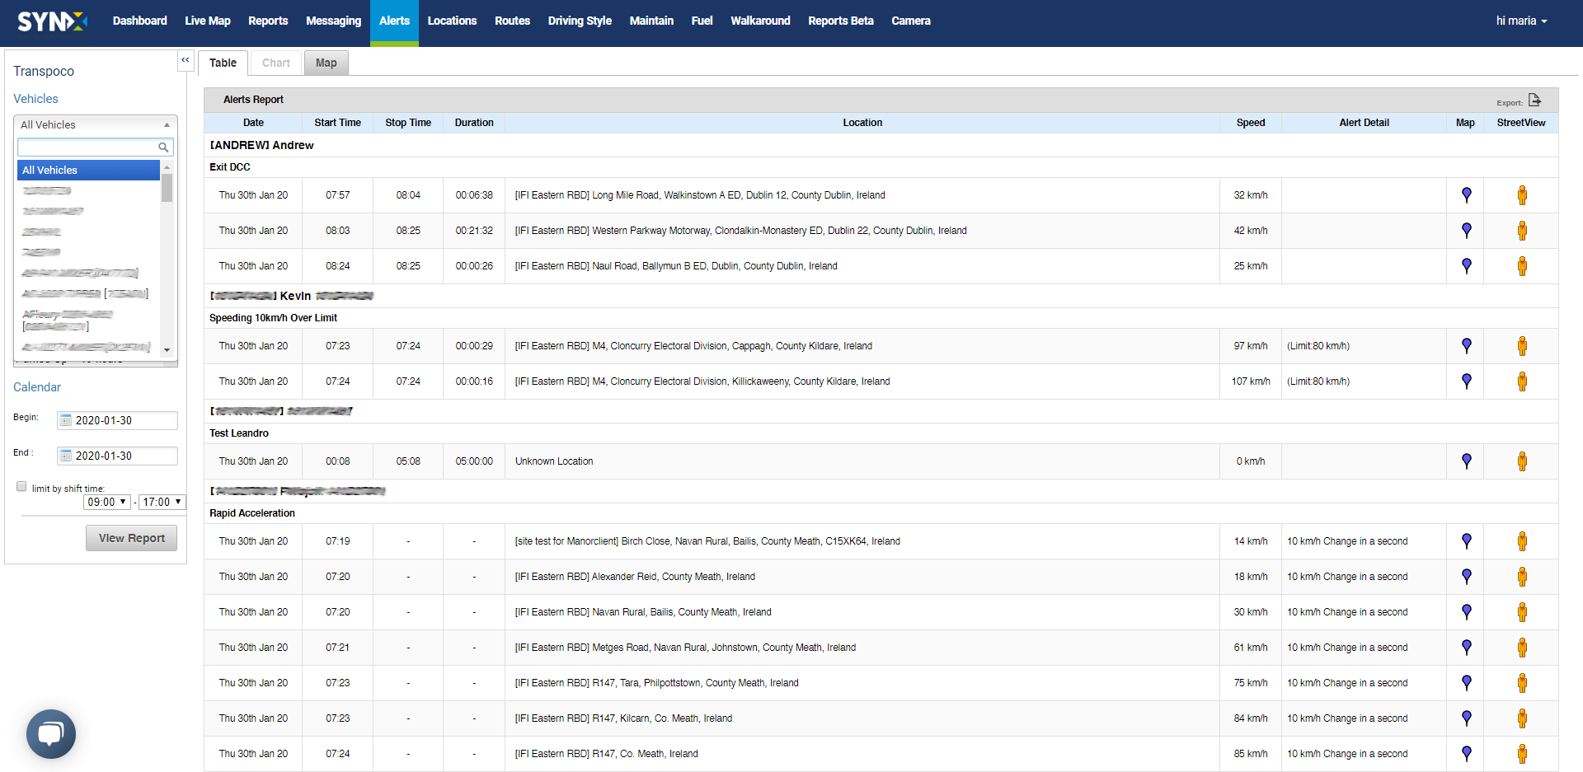
Task: Show StreetView for 97 km/h speeding alert
Action: 1522,346
